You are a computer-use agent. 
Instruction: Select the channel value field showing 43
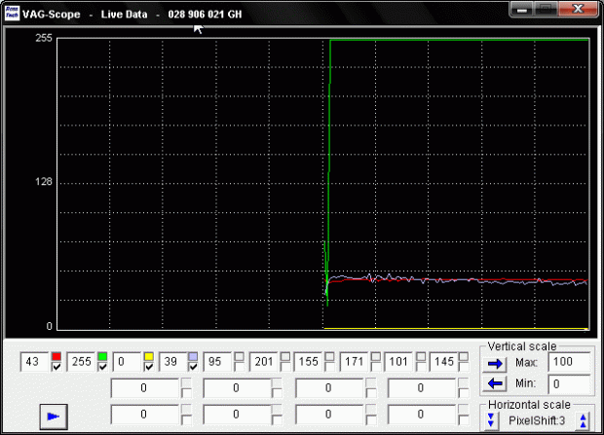click(33, 362)
